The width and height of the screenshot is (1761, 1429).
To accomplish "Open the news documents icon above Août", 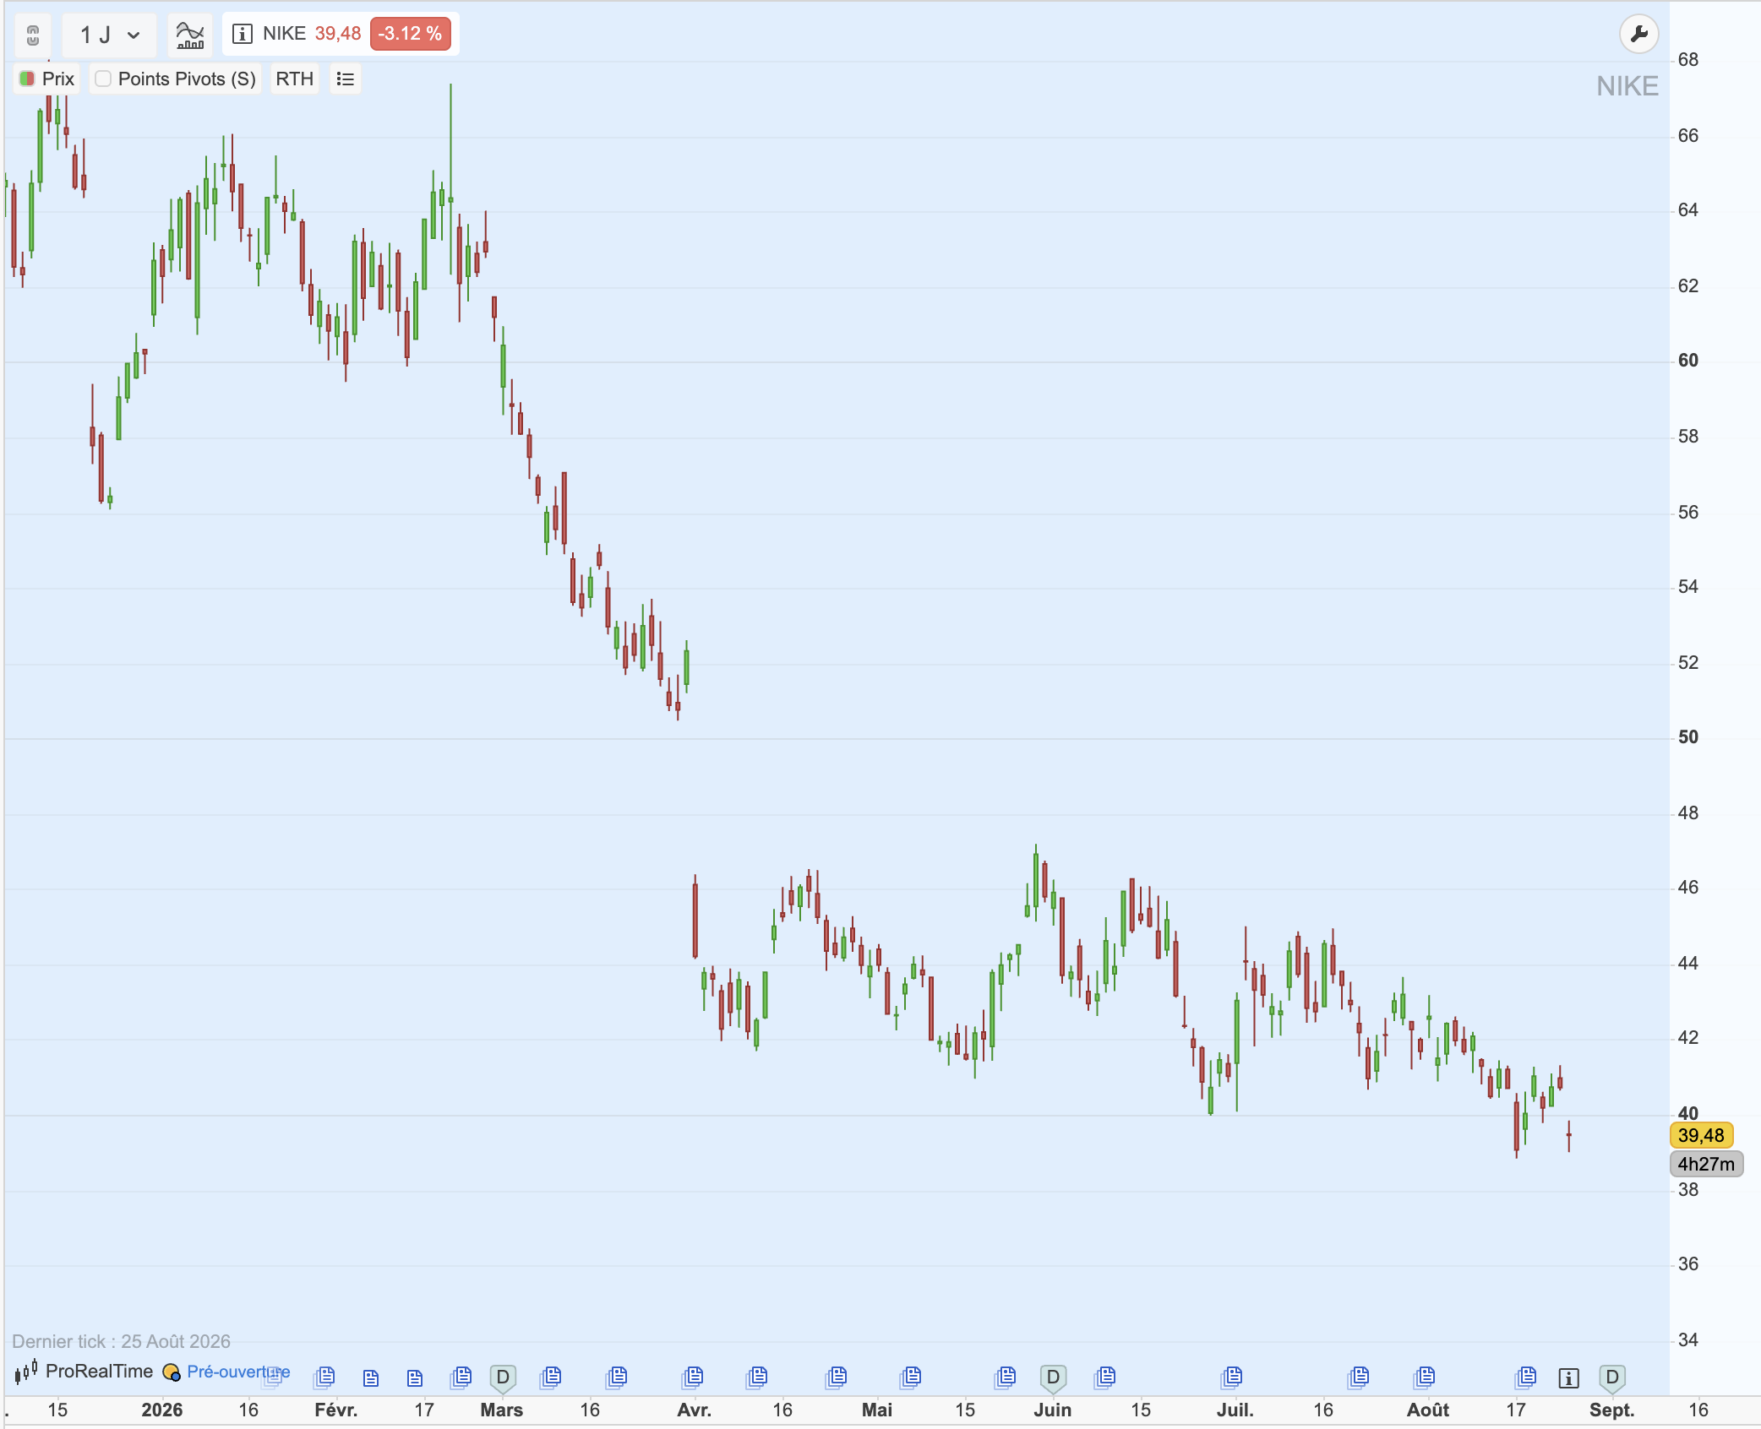I will (x=1425, y=1377).
